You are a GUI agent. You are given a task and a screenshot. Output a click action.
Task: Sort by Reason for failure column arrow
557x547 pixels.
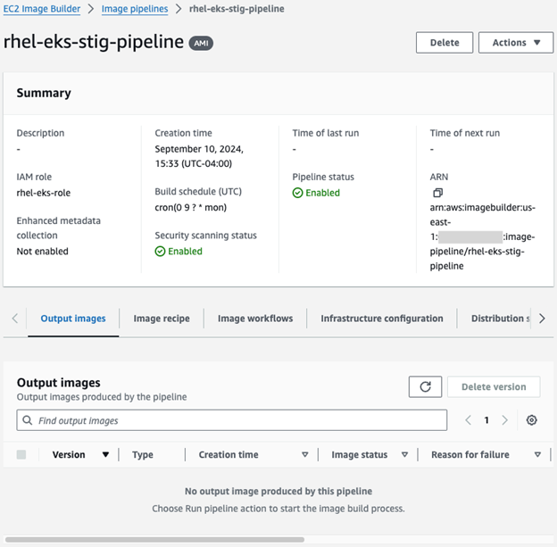coord(537,454)
